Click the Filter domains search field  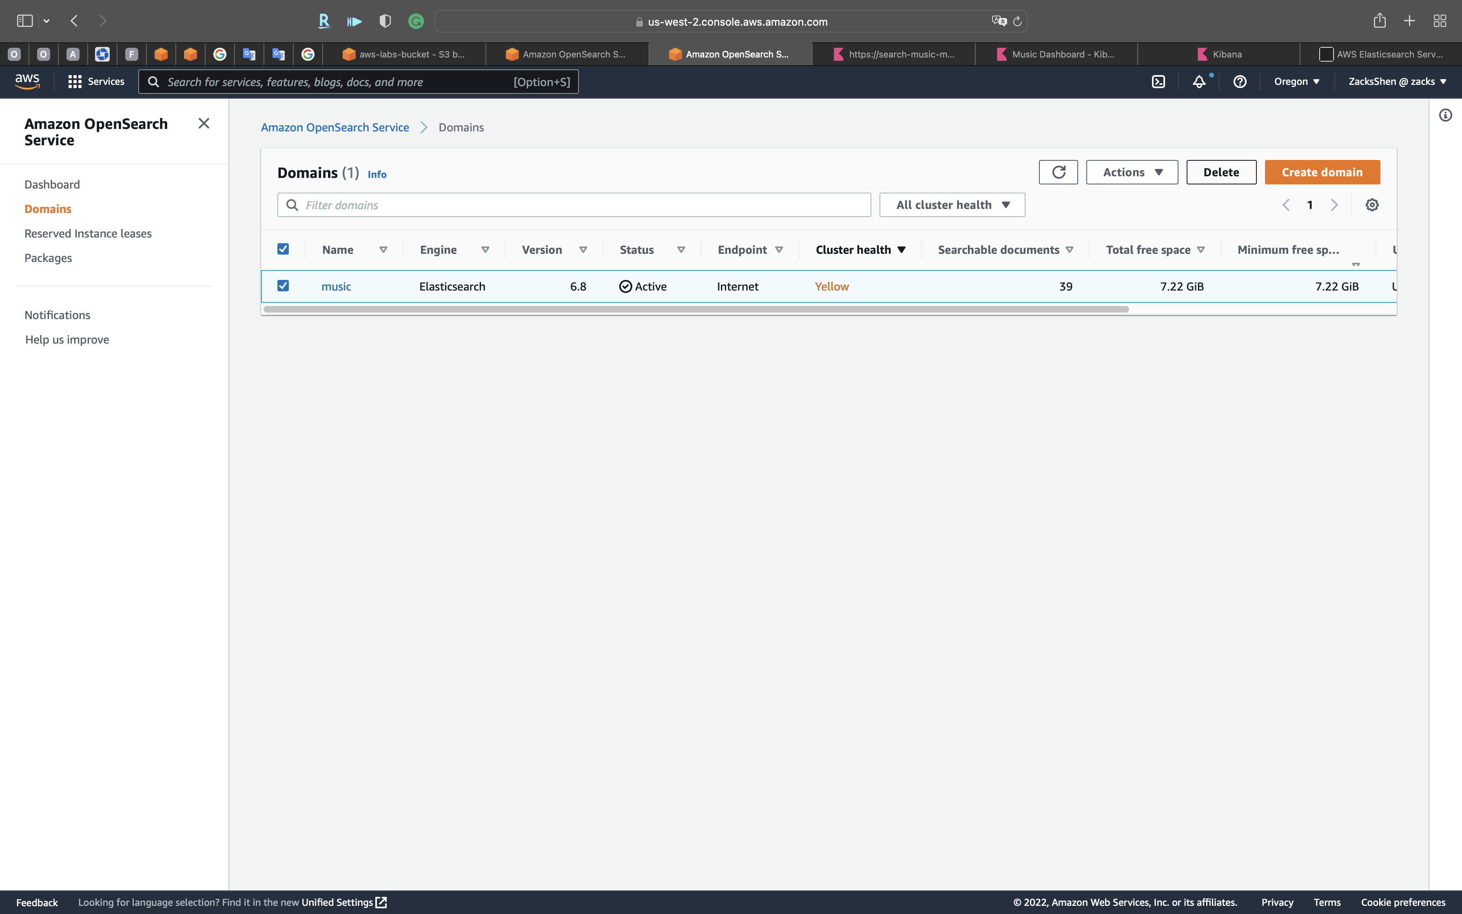pyautogui.click(x=574, y=205)
